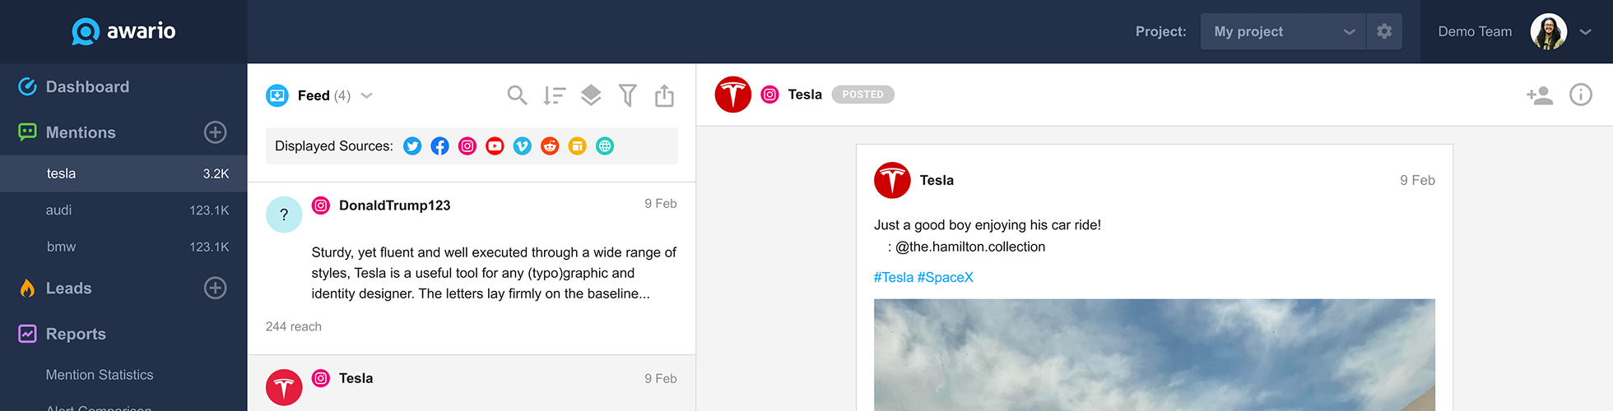This screenshot has height=411, width=1613.
Task: Open the DonaldTrump123 mention text
Action: [x=494, y=273]
